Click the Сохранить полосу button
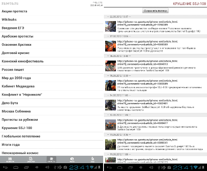207x171 pixels. [x=155, y=11]
